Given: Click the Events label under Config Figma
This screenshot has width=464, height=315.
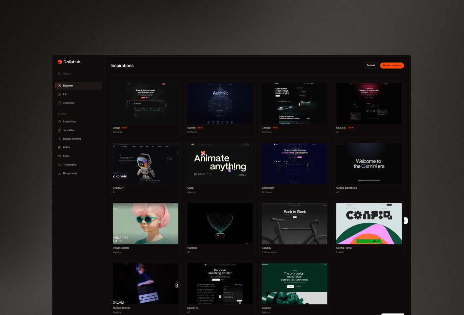Looking at the screenshot, I should tap(340, 252).
